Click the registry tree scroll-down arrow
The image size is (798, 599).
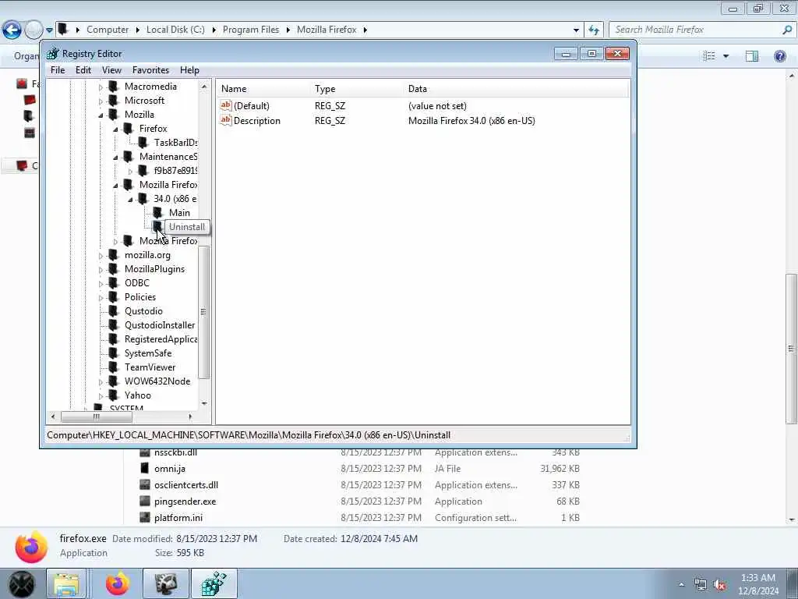(x=204, y=403)
